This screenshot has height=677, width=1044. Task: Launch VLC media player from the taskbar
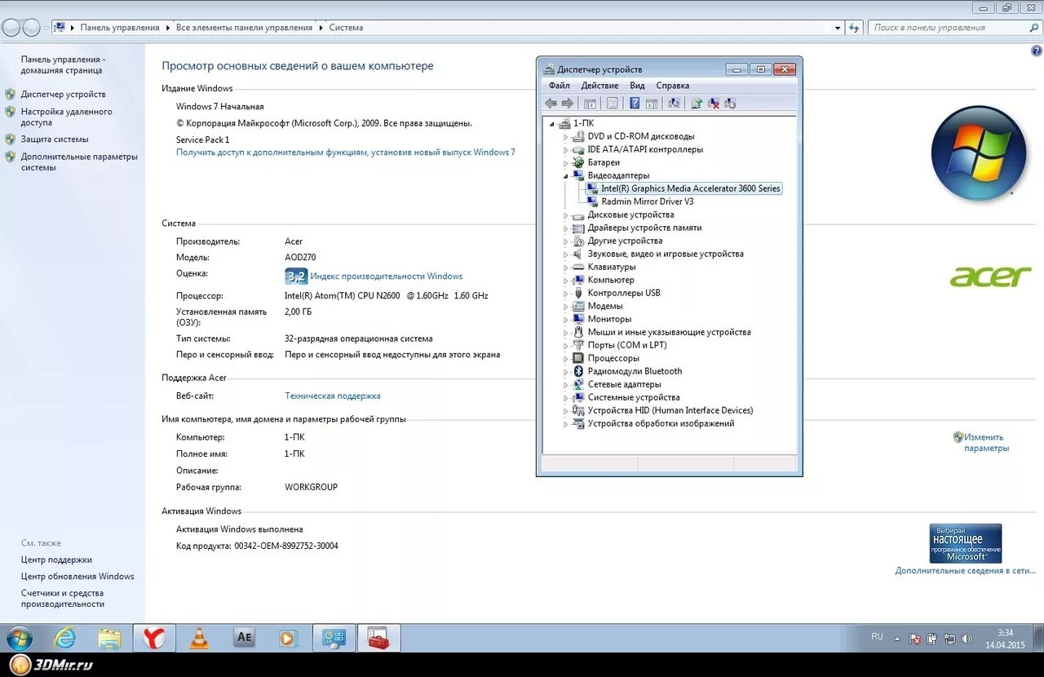199,638
